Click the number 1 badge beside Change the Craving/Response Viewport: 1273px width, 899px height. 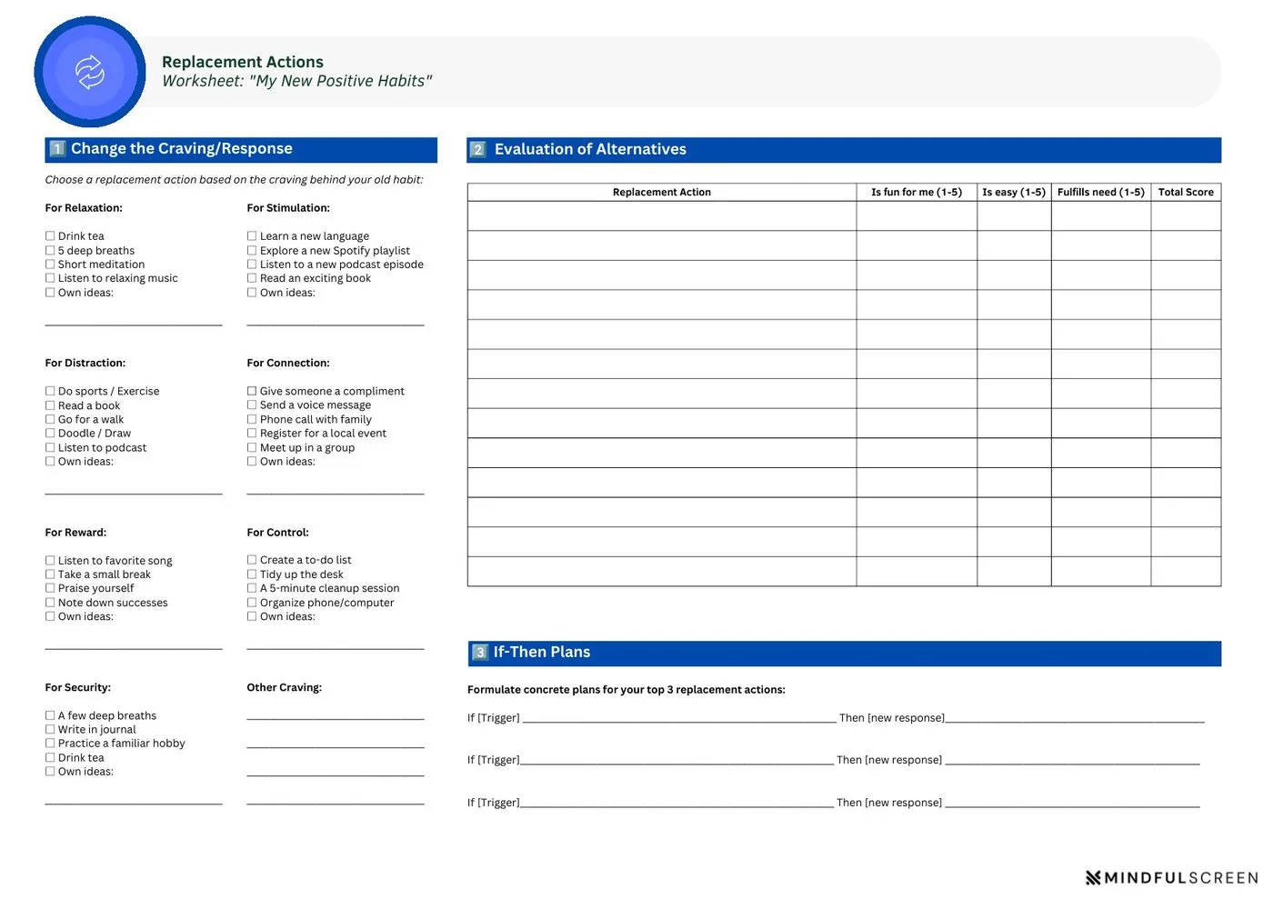[57, 149]
